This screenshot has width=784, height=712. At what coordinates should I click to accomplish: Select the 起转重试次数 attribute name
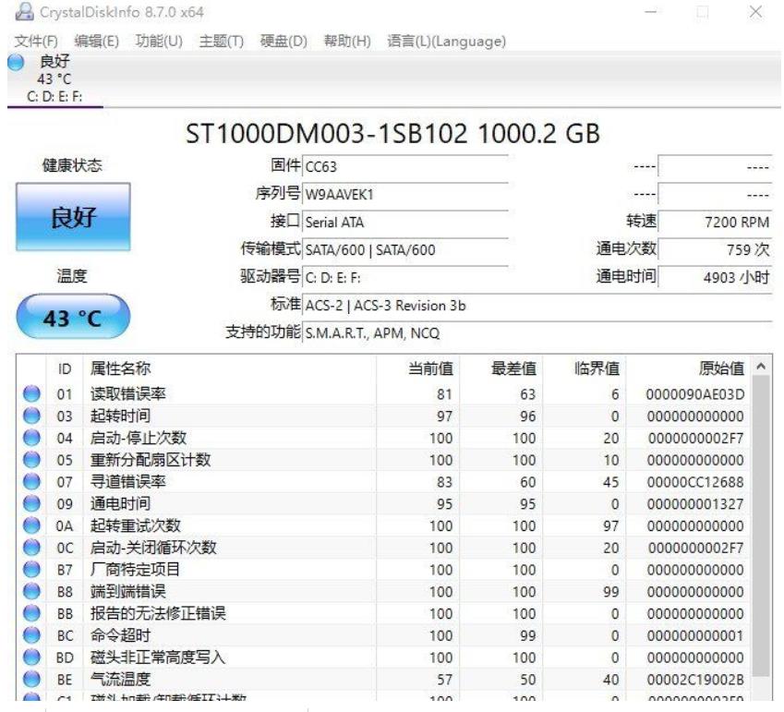pos(136,526)
